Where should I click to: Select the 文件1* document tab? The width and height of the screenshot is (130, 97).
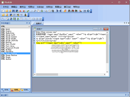pos(39,23)
